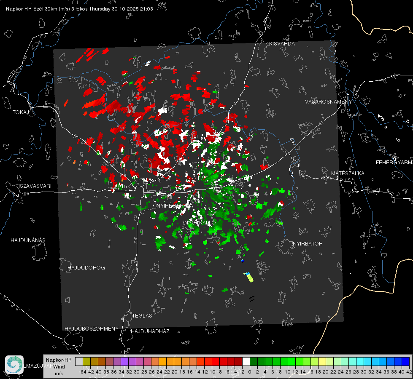Select the VÁSÁROSNAMÉNY city label
This screenshot has height=379, width=413.
click(329, 102)
